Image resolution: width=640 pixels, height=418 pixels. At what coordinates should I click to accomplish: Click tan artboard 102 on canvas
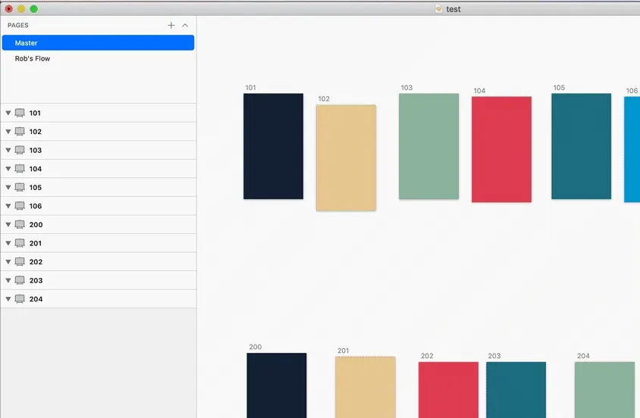click(346, 158)
